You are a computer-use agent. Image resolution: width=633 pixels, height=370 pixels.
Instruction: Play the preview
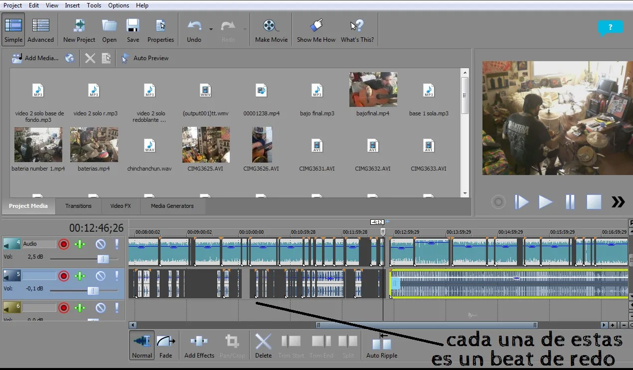[x=545, y=202]
